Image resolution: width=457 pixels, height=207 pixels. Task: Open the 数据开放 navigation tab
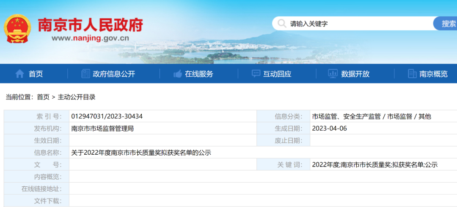click(x=355, y=74)
